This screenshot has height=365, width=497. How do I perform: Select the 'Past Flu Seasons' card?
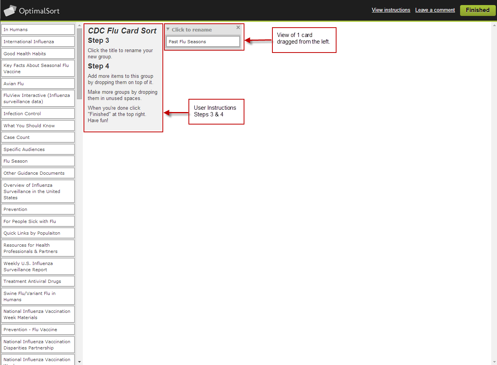click(203, 42)
